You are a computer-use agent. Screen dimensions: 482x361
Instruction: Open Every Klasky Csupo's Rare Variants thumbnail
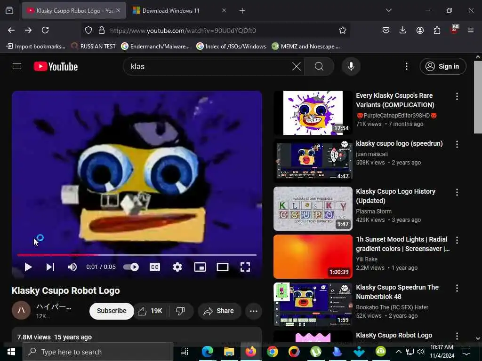tap(313, 113)
